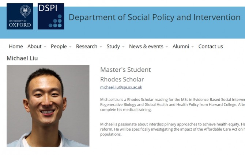Click the michael.liu@spi.ox.ac.uk email link
The height and width of the screenshot is (155, 245).
coord(121,87)
